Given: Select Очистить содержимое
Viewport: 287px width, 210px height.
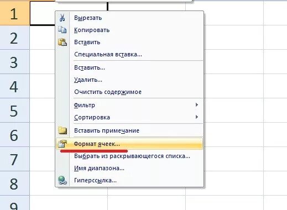Looking at the screenshot, I should click(129, 92).
